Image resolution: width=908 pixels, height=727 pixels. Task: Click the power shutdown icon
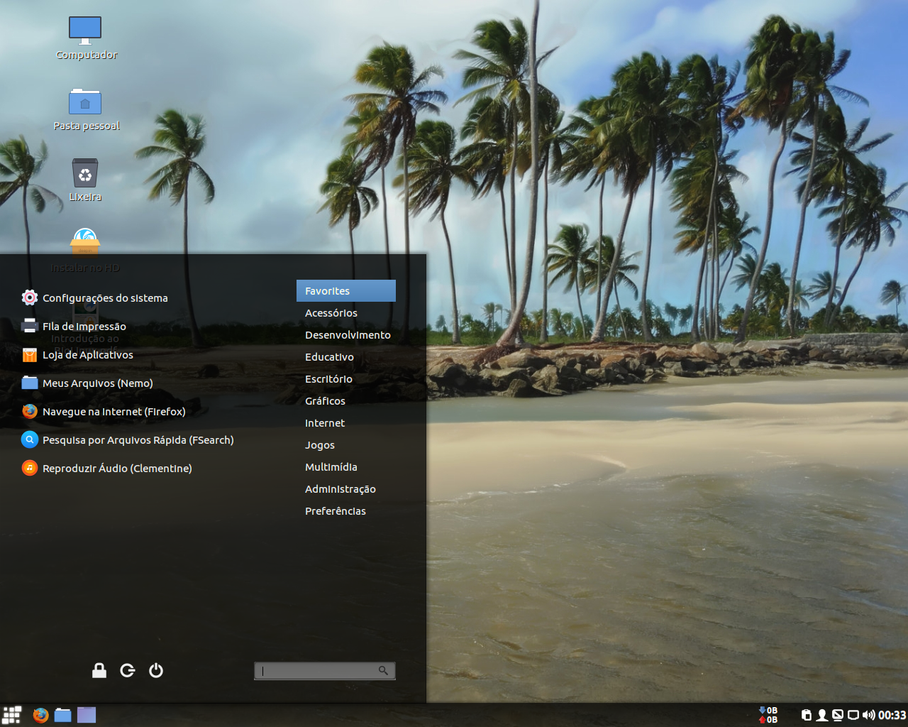[x=156, y=670]
